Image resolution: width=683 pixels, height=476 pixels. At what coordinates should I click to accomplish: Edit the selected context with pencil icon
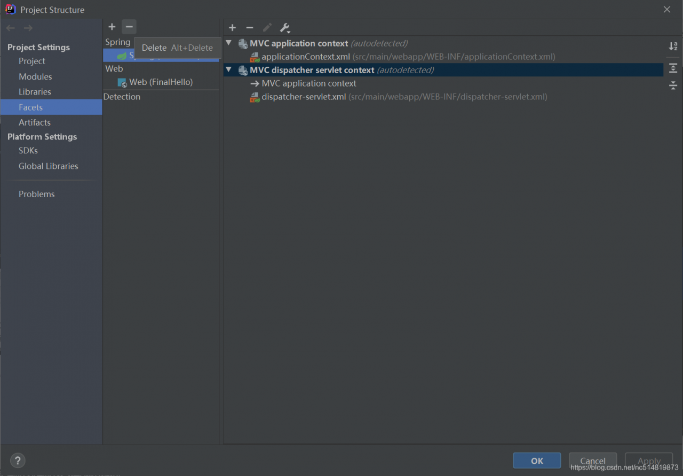click(267, 28)
